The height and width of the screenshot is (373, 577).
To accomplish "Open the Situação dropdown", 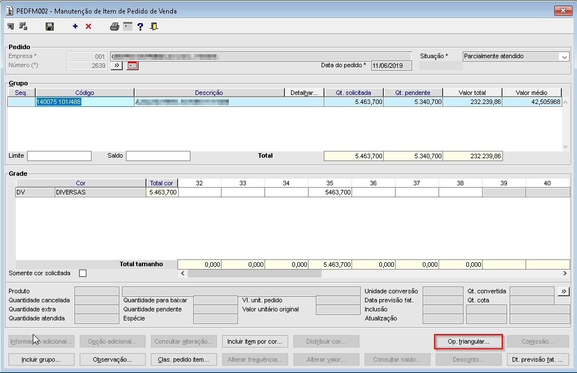I will 564,57.
